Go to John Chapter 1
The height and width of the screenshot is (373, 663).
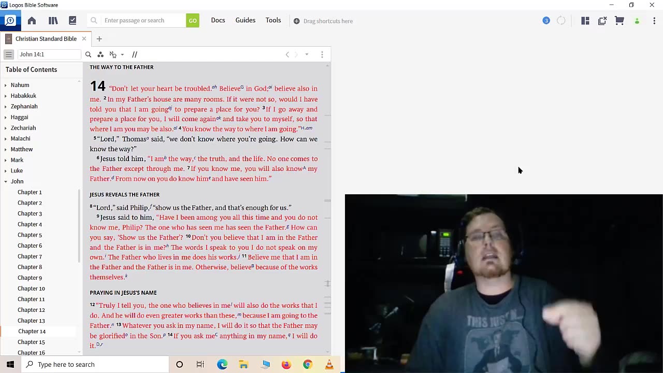[30, 192]
